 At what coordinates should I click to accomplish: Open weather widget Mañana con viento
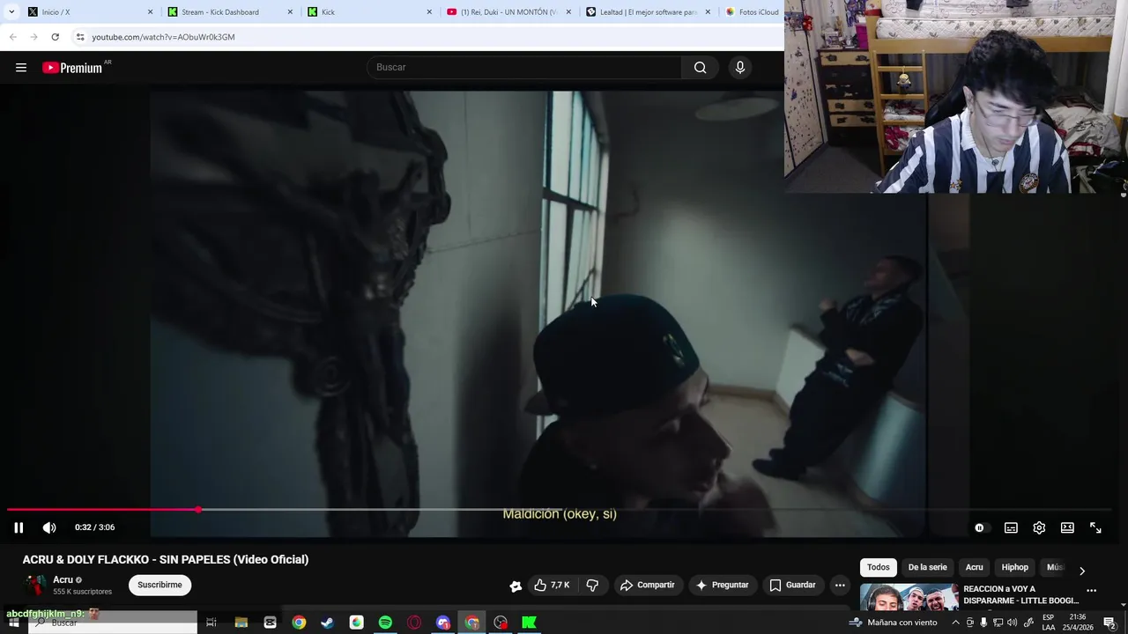[x=893, y=623]
